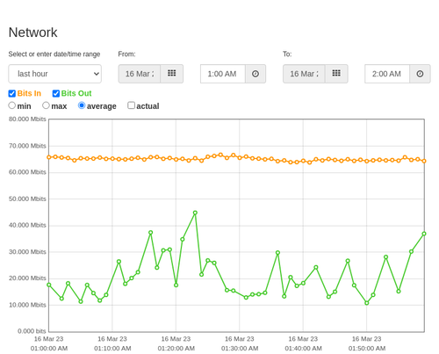Click the 'To:' label
The image size is (439, 354).
[x=287, y=54]
